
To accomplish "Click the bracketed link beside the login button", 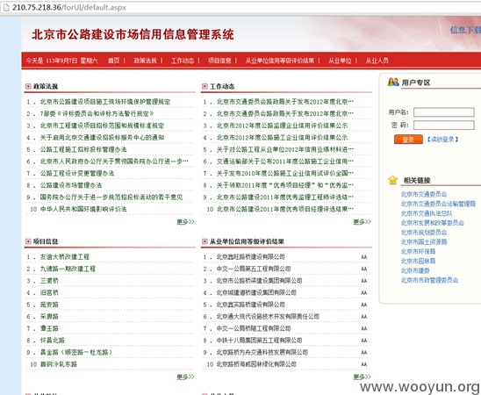I will click(x=442, y=140).
